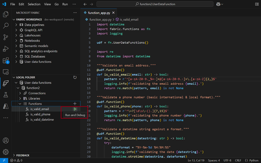
Task: Close the function_app.py tab
Action: coord(113,13)
